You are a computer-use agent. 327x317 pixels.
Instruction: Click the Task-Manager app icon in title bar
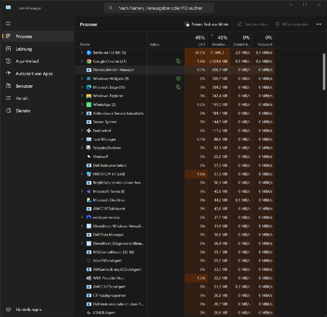[8, 8]
